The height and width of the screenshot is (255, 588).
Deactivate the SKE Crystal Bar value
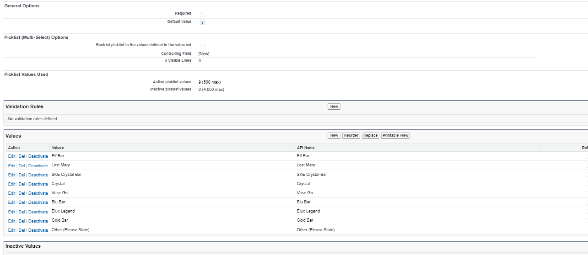(38, 175)
